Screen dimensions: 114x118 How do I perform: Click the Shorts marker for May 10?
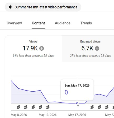point(26,107)
